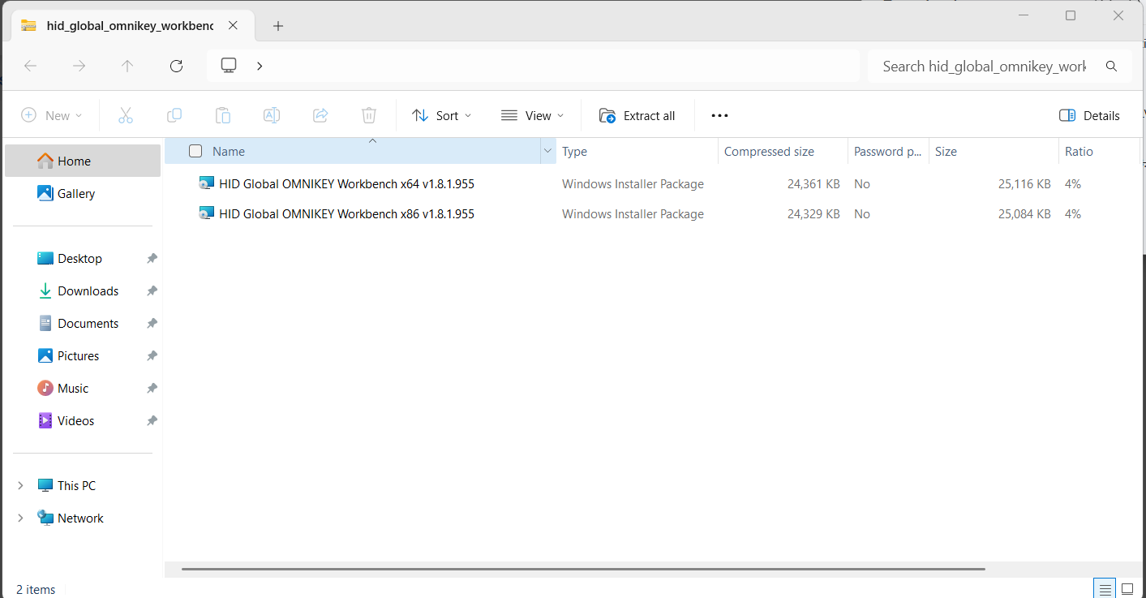Unpin Desktop from quick access
1146x598 pixels.
click(152, 259)
